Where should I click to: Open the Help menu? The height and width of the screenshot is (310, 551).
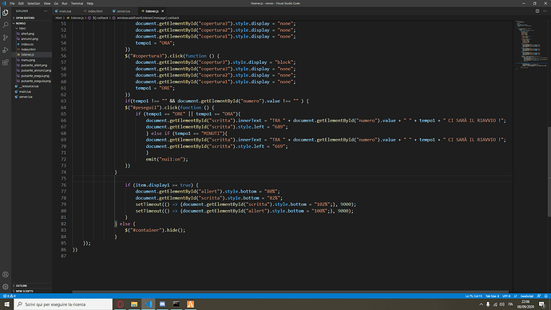[90, 3]
